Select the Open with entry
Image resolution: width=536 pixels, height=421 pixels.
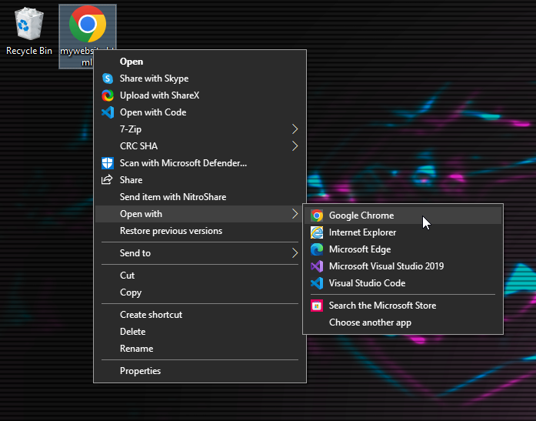[x=200, y=214]
